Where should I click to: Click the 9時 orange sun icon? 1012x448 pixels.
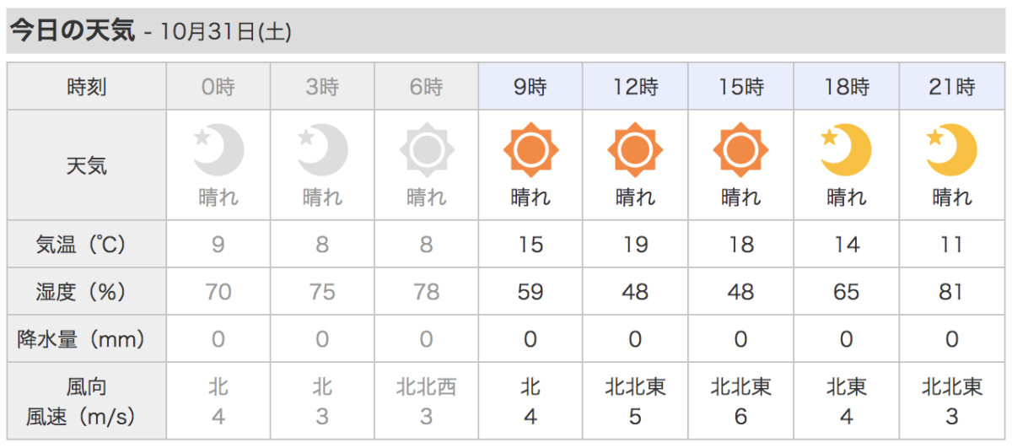(531, 151)
